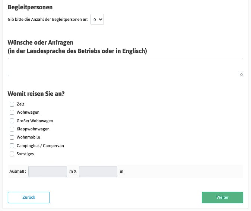This screenshot has height=211, width=251.
Task: Check Campingbus / Campervan option
Action: (x=12, y=146)
